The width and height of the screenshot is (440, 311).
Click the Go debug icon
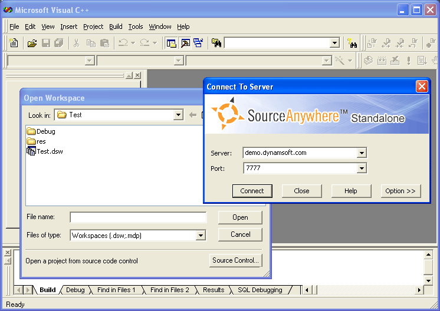tap(422, 60)
